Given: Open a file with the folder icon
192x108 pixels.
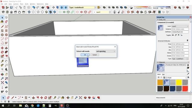Looking at the screenshot, I should (7, 7).
